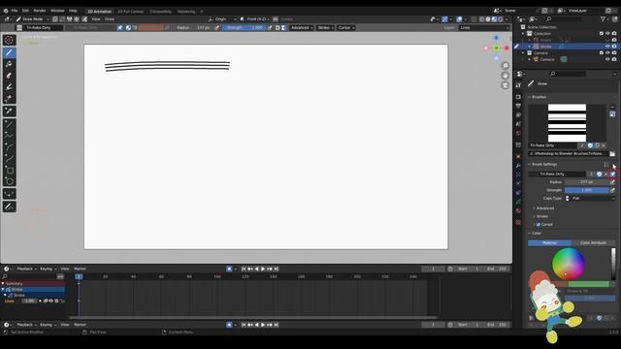Open the Advanced popover in header
The width and height of the screenshot is (621, 349).
pos(302,28)
